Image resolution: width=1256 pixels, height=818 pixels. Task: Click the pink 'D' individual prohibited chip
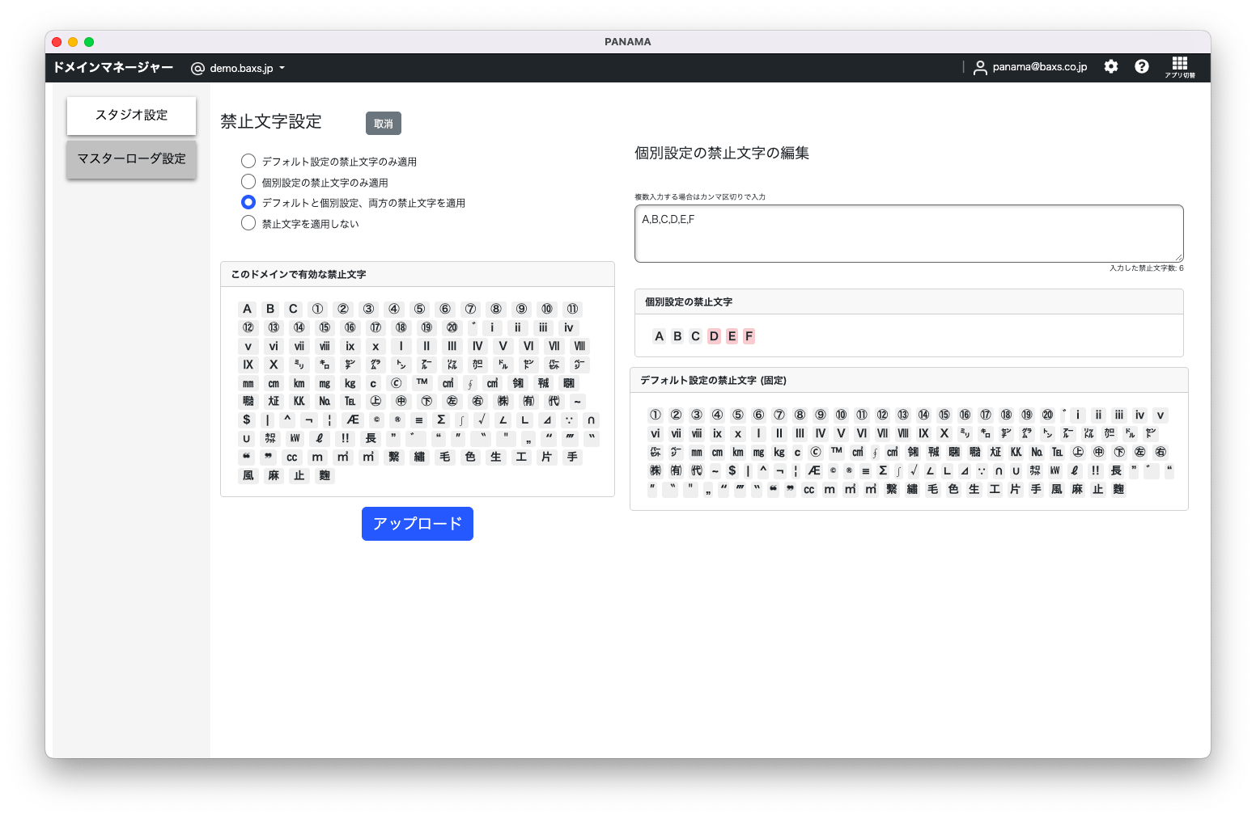[x=714, y=336]
